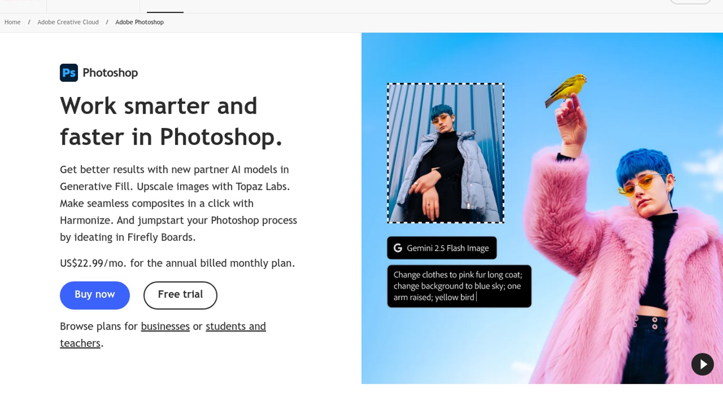Open the businesses plans link
This screenshot has width=723, height=406.
(165, 326)
